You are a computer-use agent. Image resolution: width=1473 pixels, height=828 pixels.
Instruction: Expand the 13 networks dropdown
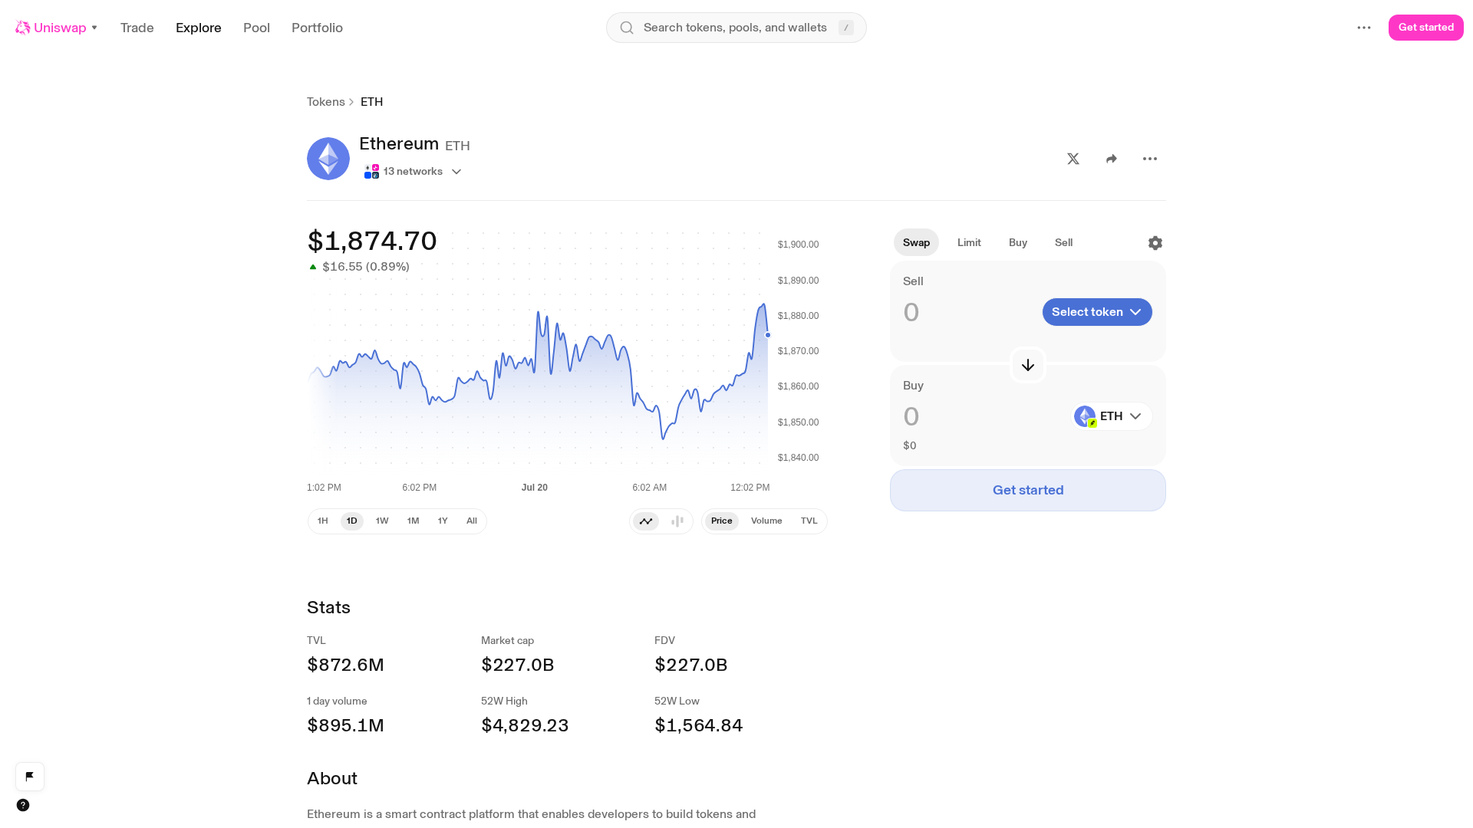tap(413, 172)
